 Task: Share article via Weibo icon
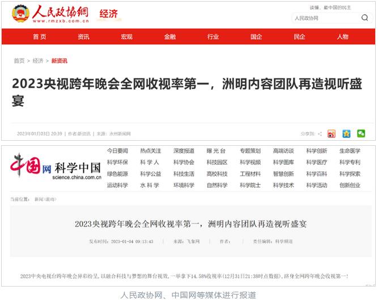(x=332, y=133)
